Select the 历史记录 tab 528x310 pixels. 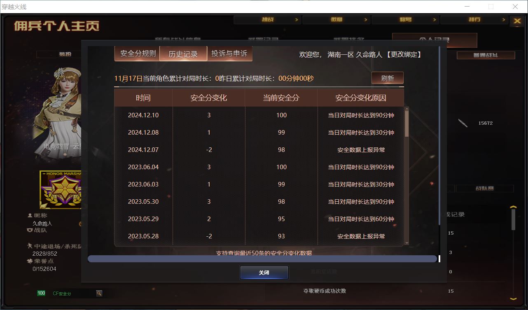tap(183, 54)
